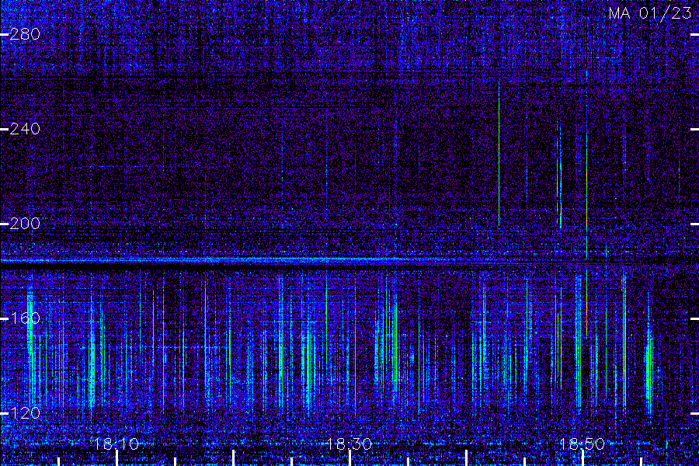Click the 18:50 time axis label
The width and height of the screenshot is (699, 466).
tap(582, 443)
